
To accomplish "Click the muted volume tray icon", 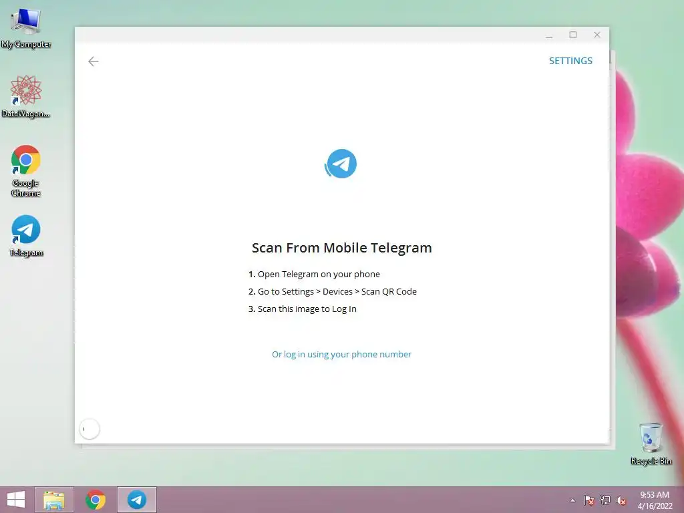I will pyautogui.click(x=621, y=500).
